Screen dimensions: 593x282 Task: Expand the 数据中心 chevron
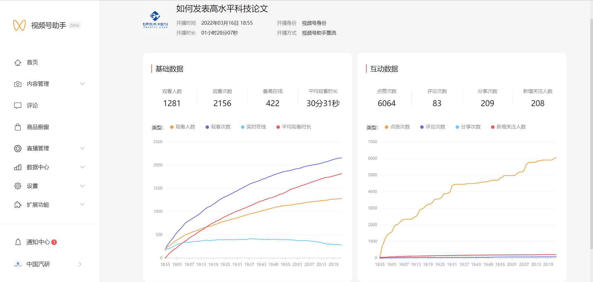tap(82, 167)
